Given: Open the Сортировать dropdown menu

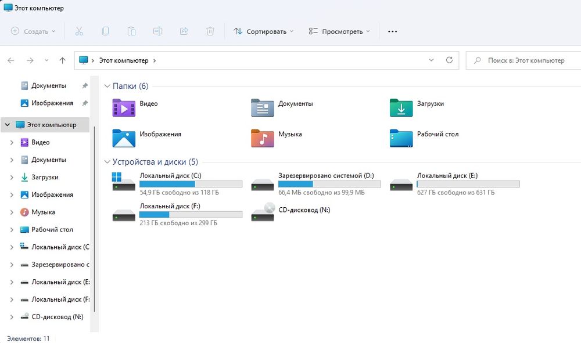Looking at the screenshot, I should point(263,31).
